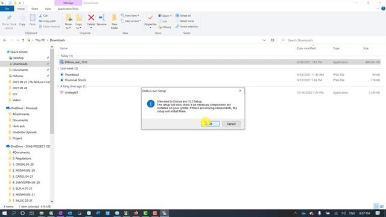Open Pictures in navigation pane
This screenshot has width=386, height=217.
(x=17, y=76)
